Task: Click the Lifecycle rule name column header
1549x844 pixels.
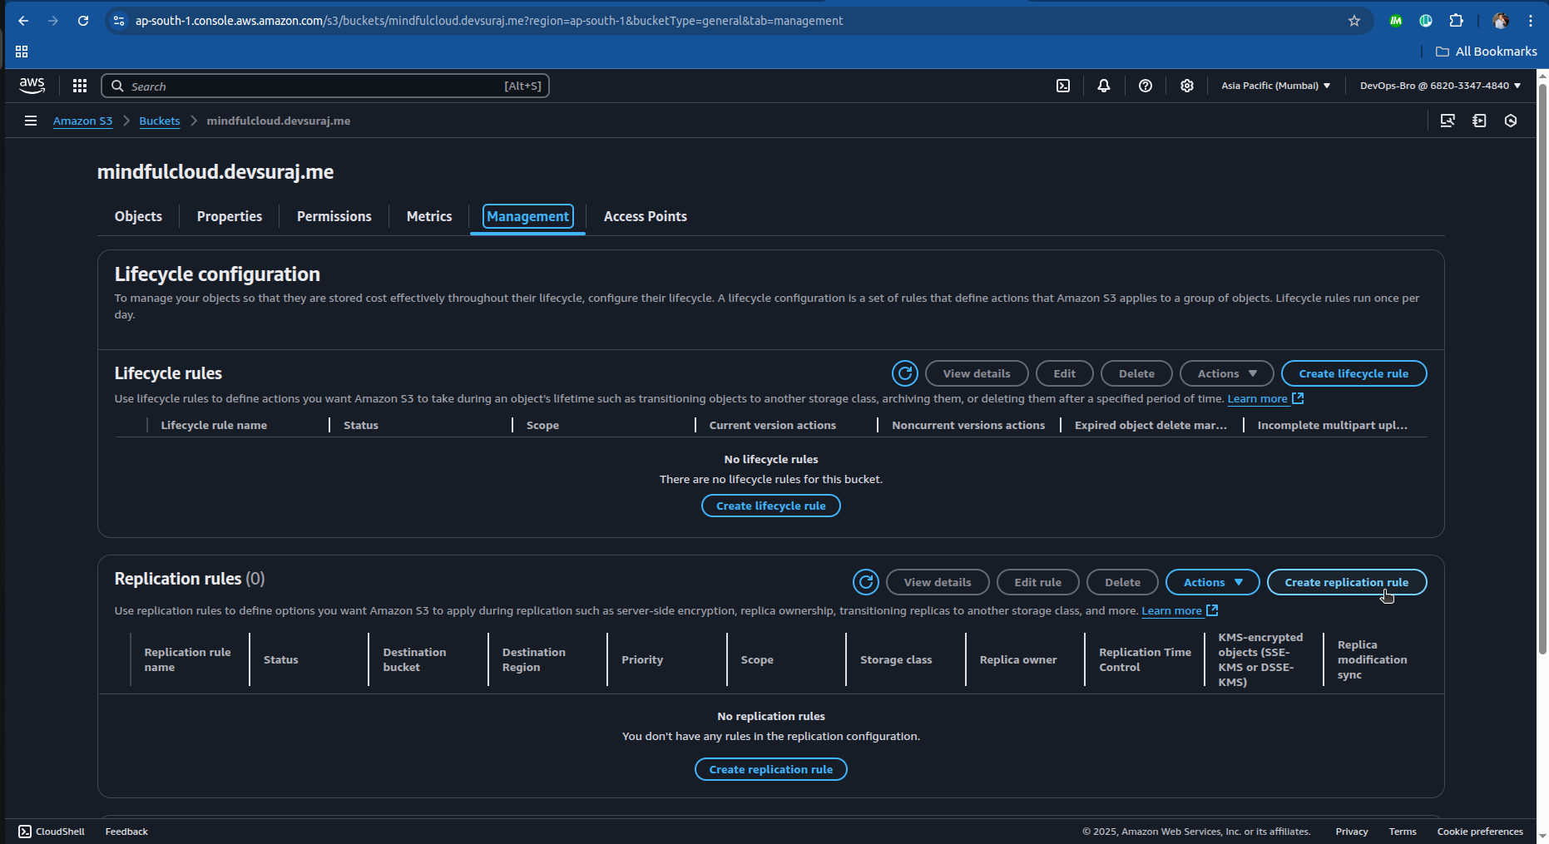Action: point(214,425)
